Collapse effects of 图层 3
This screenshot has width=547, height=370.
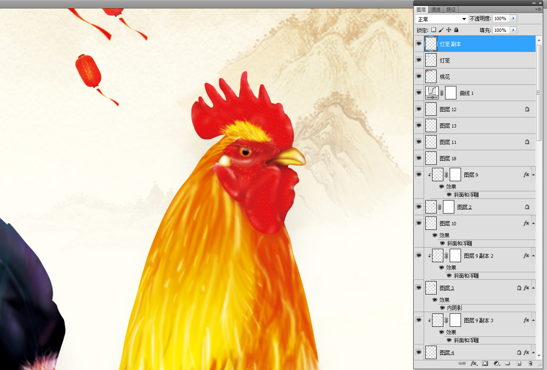coord(533,288)
